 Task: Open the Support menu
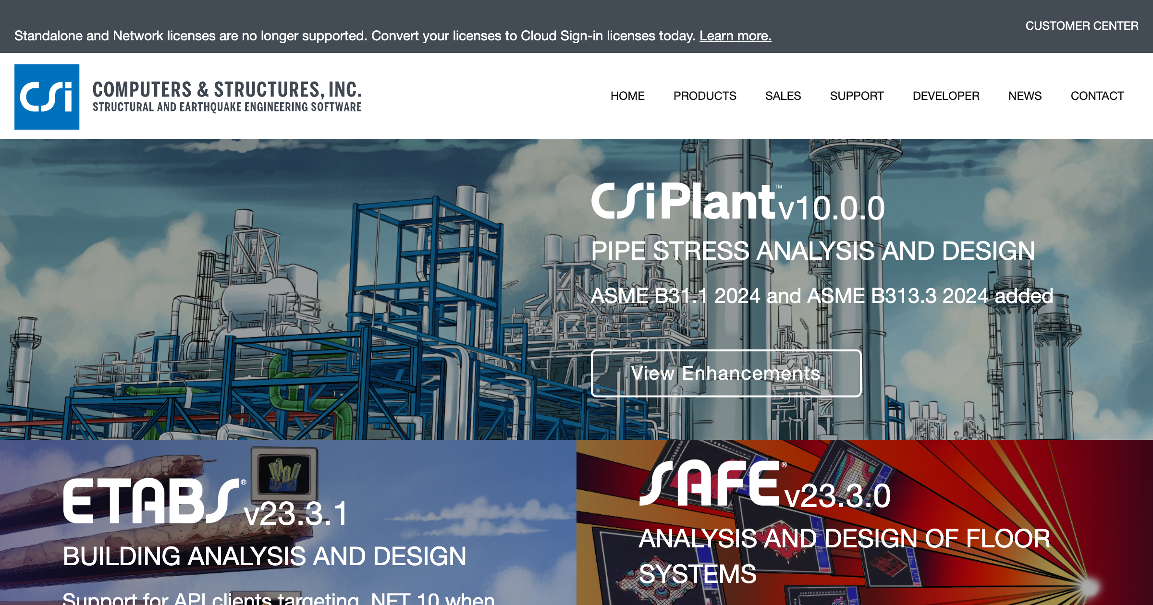[857, 96]
